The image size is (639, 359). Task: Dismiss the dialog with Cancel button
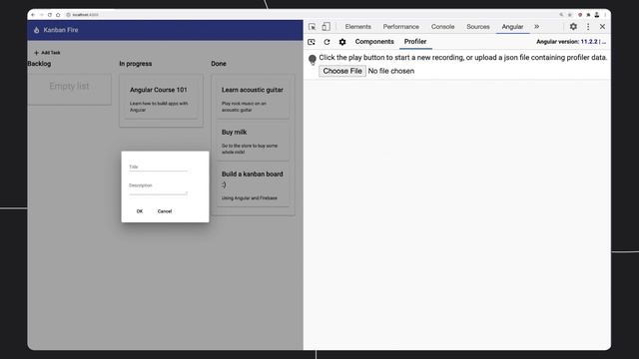(165, 211)
